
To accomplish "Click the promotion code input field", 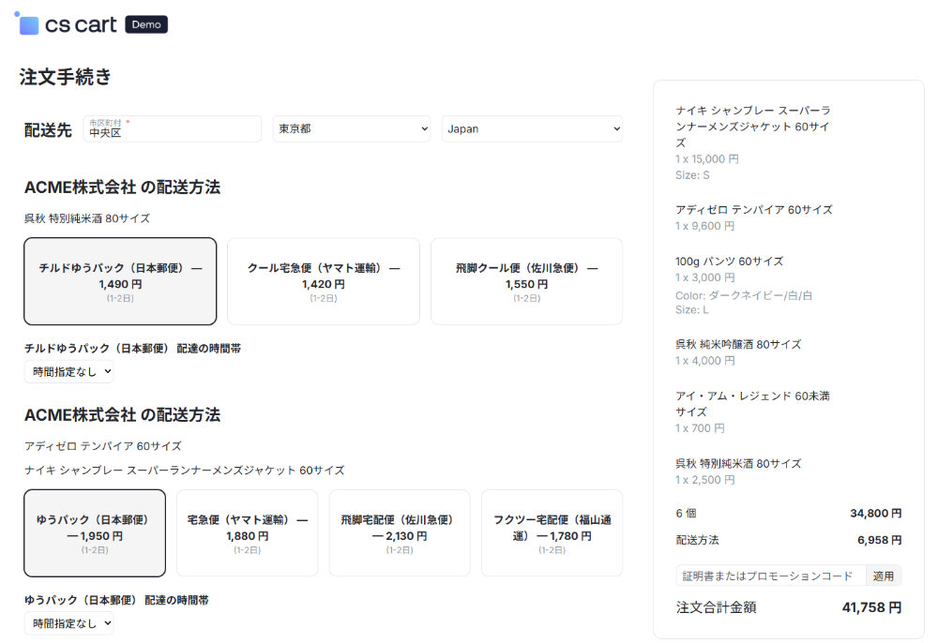I will point(769,575).
